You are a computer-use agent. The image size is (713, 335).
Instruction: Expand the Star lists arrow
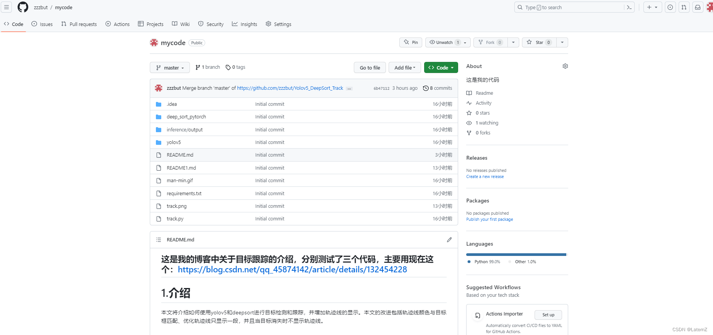click(x=562, y=42)
